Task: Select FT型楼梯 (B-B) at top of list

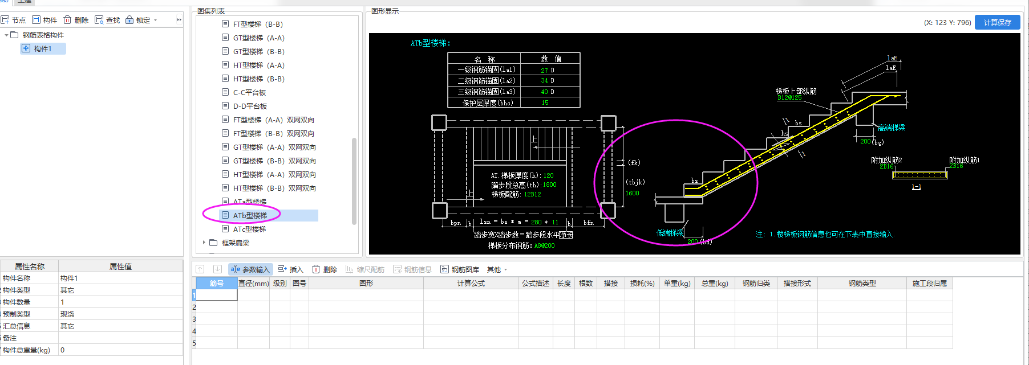Action: pyautogui.click(x=258, y=24)
